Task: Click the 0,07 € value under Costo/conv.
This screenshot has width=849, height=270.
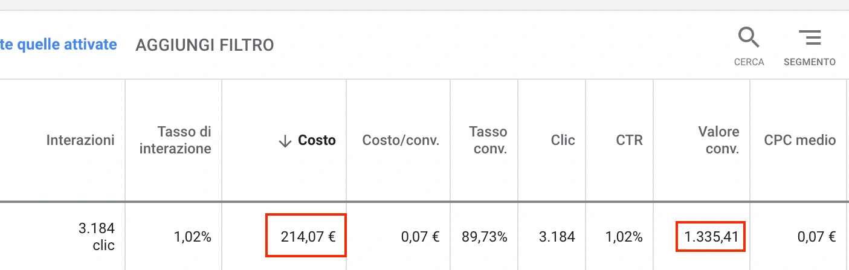Action: pos(420,237)
